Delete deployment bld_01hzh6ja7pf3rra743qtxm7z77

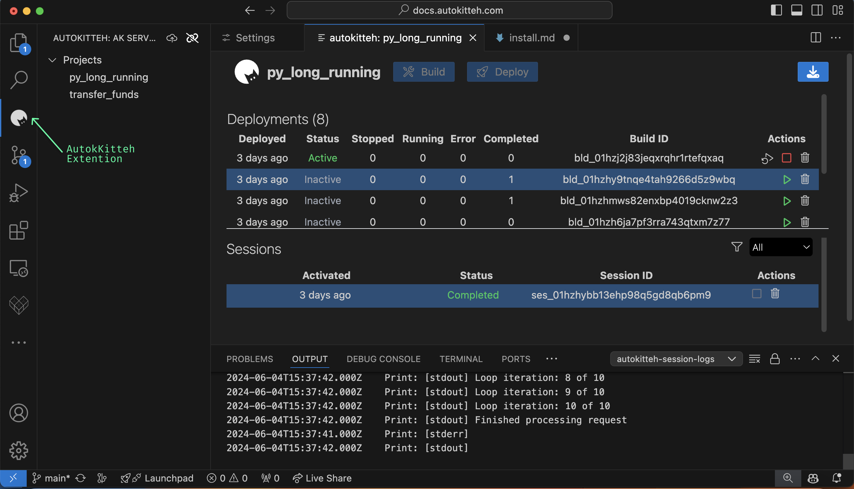(x=805, y=222)
